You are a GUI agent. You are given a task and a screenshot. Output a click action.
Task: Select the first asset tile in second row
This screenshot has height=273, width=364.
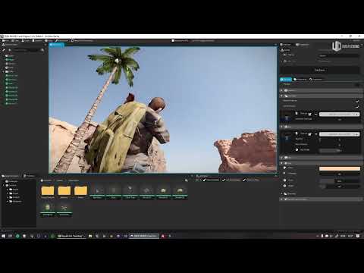tap(48, 209)
